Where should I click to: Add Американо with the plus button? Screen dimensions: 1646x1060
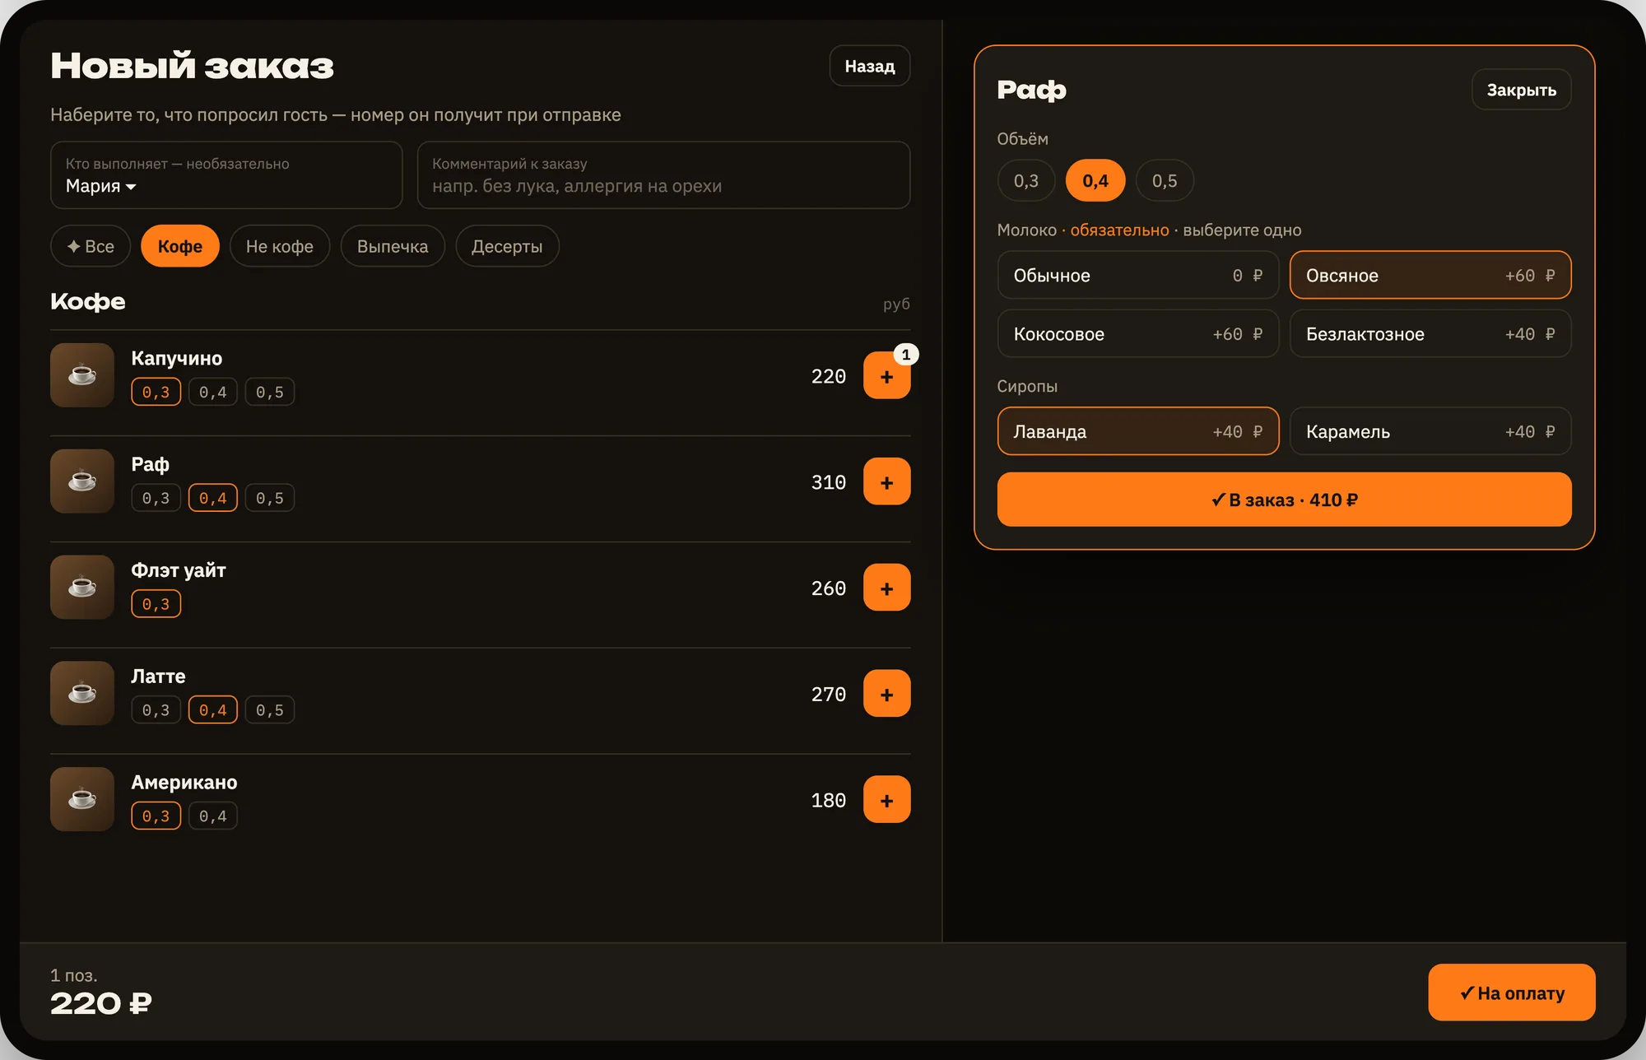pos(886,800)
